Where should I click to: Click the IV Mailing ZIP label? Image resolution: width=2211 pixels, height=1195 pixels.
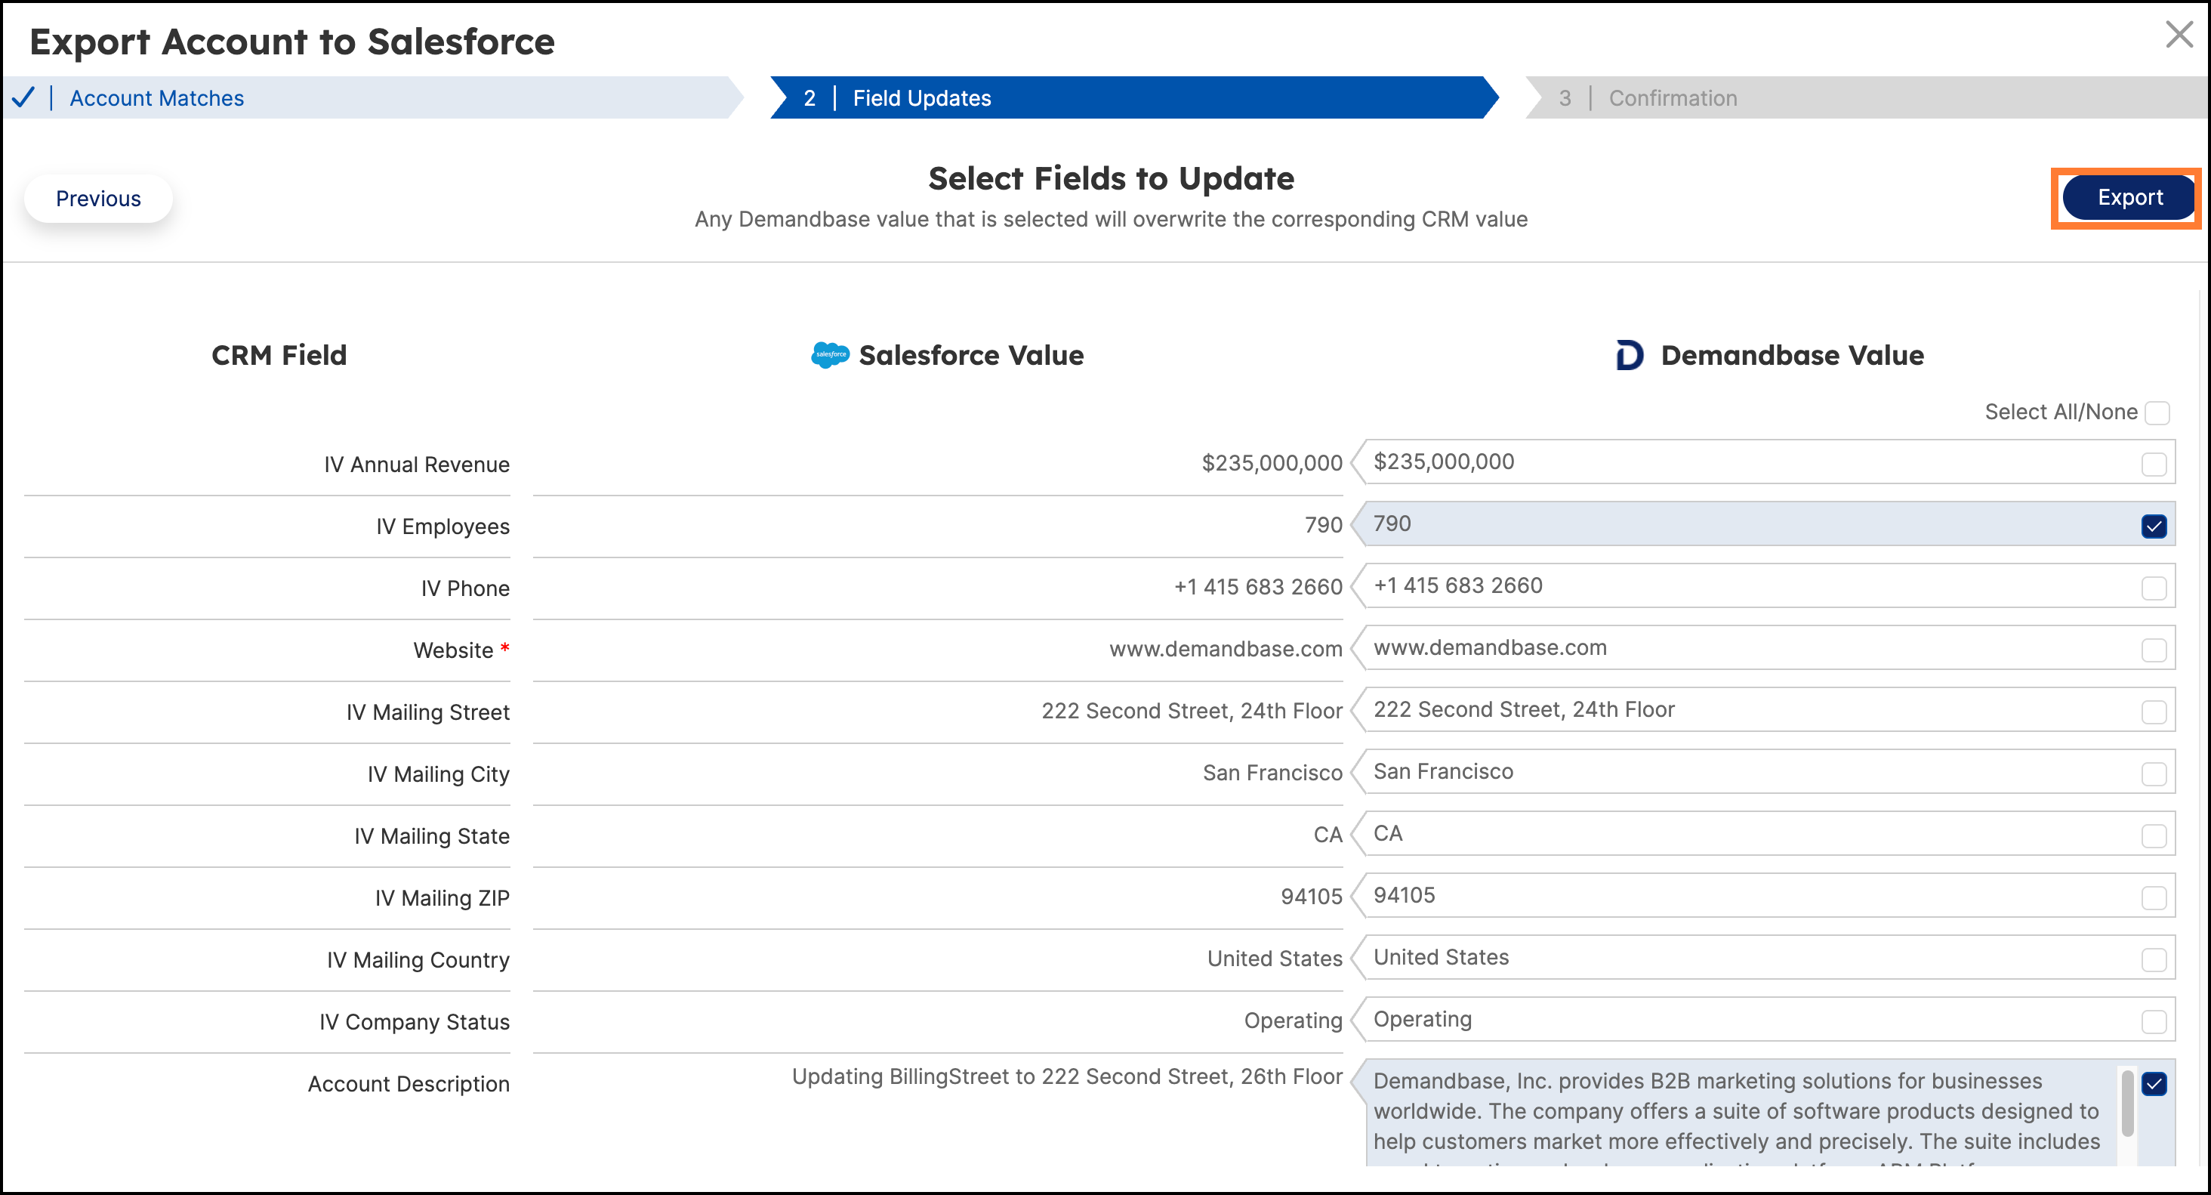coord(442,898)
